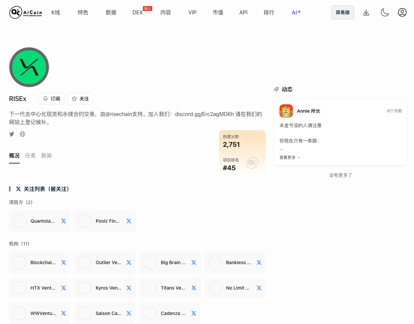Open the 特色 menu
The width and height of the screenshot is (414, 324).
tap(83, 12)
